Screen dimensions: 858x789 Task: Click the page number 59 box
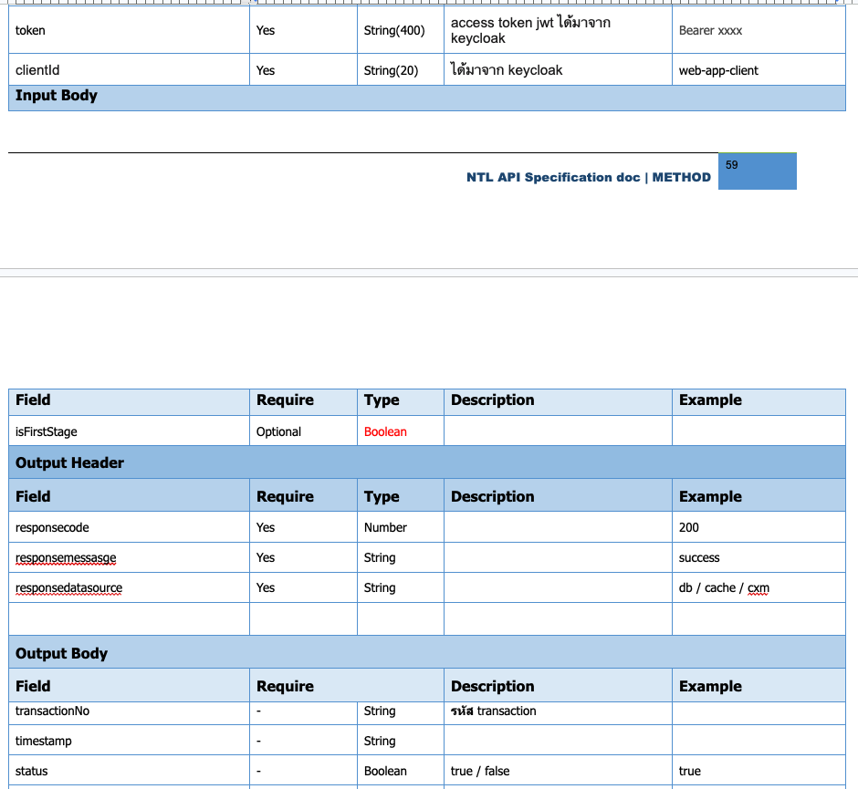tap(757, 171)
